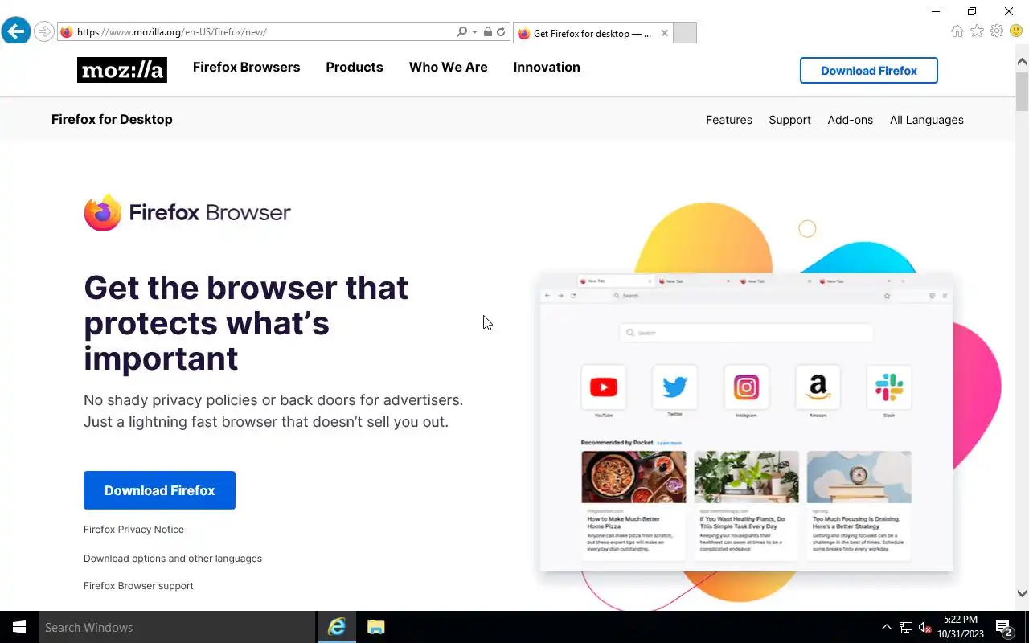Click the Firefox for Desktop heading
Viewport: 1029px width, 643px height.
click(112, 119)
